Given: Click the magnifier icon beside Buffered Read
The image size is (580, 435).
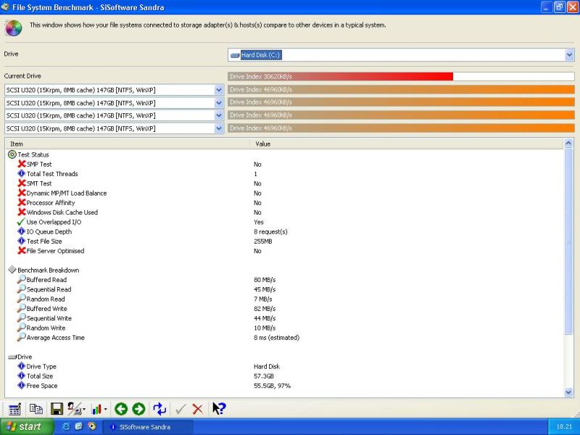Looking at the screenshot, I should (x=22, y=279).
